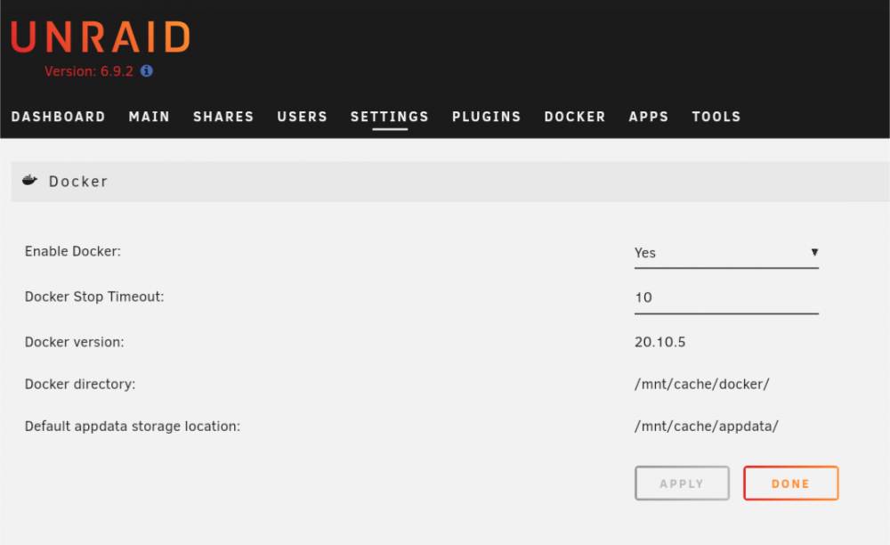This screenshot has height=545, width=890.
Task: Navigate to the Docker tab
Action: pyautogui.click(x=575, y=117)
